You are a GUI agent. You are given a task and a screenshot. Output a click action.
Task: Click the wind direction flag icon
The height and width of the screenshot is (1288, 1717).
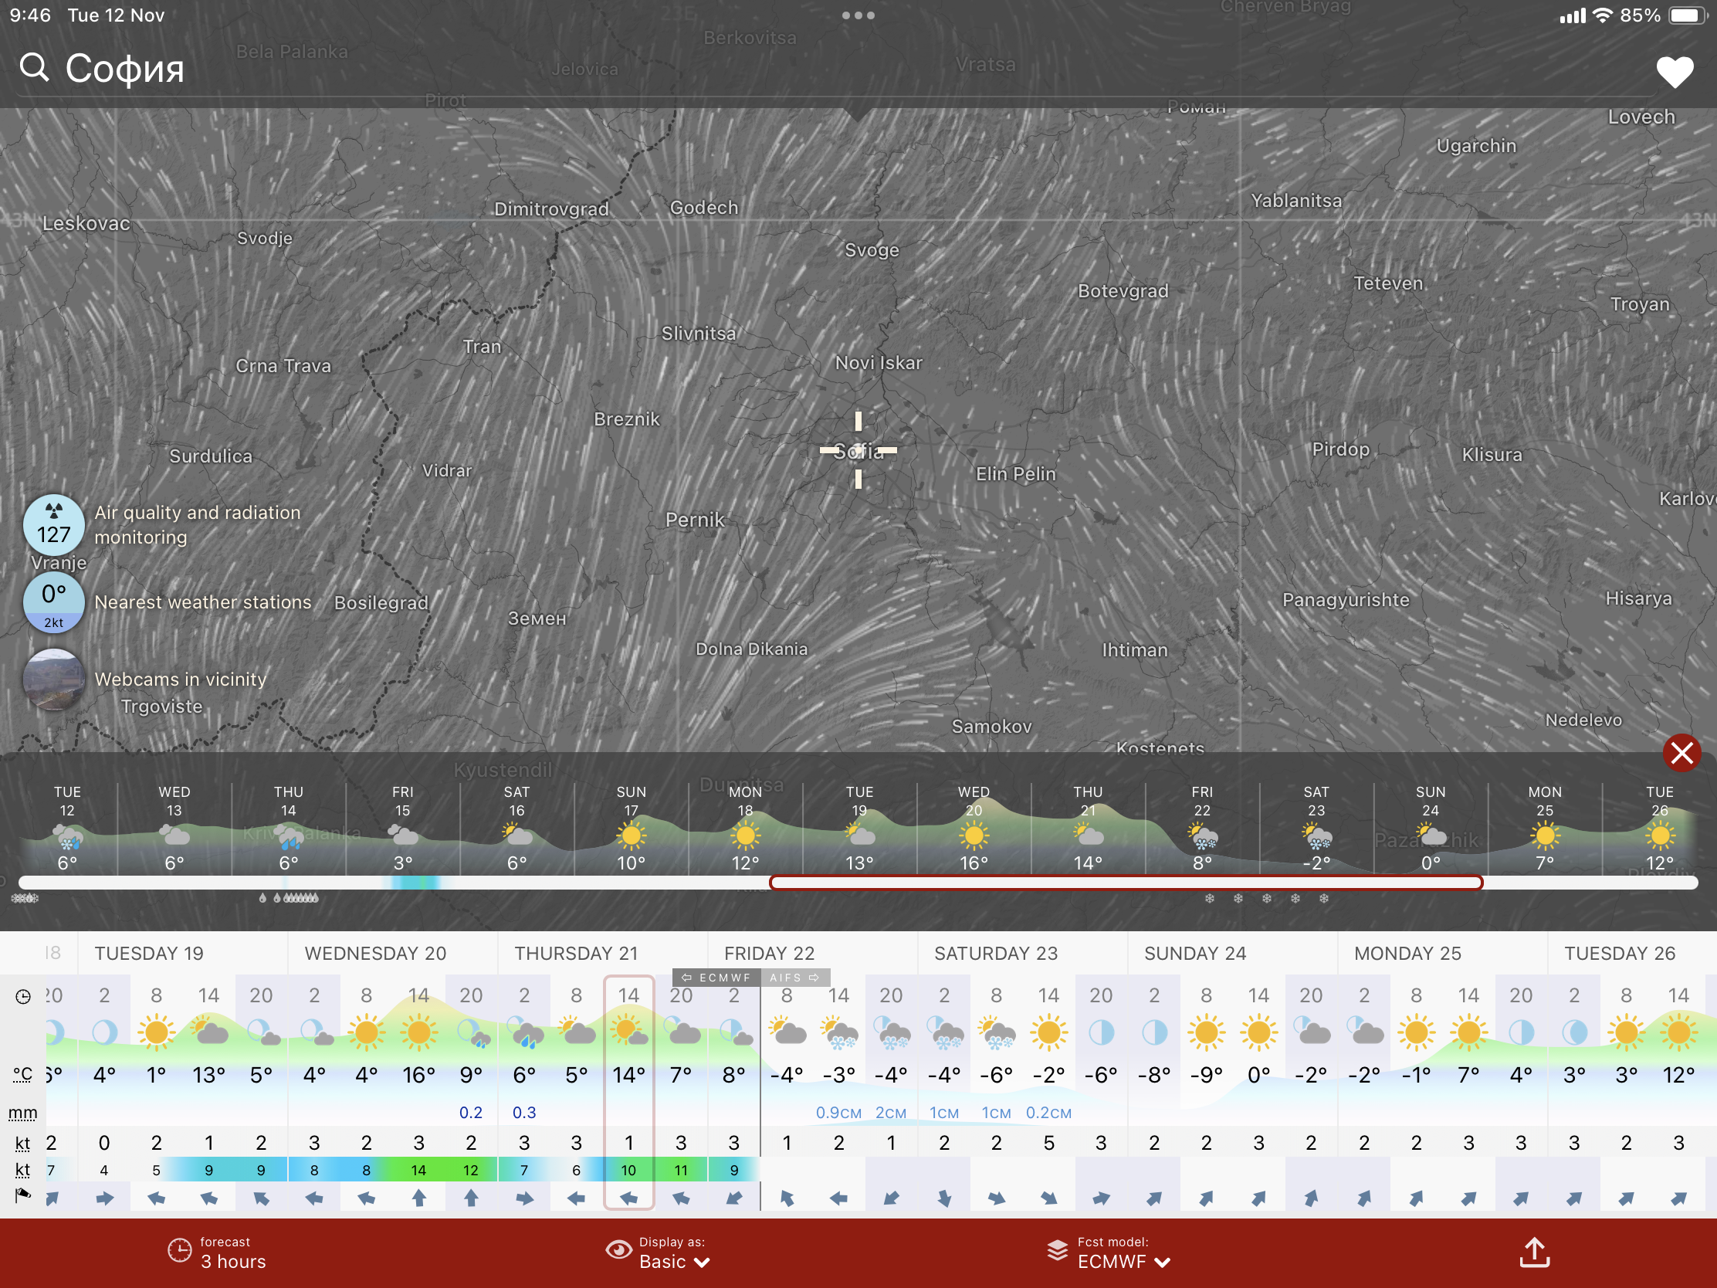coord(22,1195)
